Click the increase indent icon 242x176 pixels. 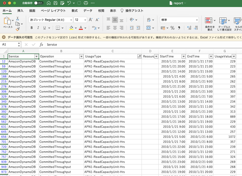click(x=138, y=28)
